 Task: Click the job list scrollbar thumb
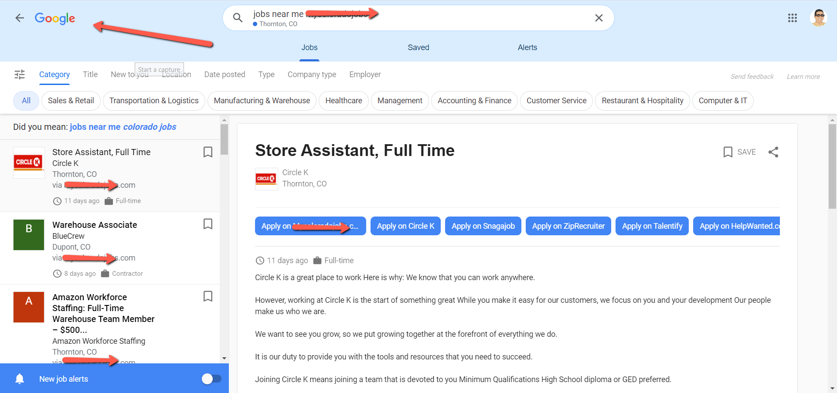224,139
